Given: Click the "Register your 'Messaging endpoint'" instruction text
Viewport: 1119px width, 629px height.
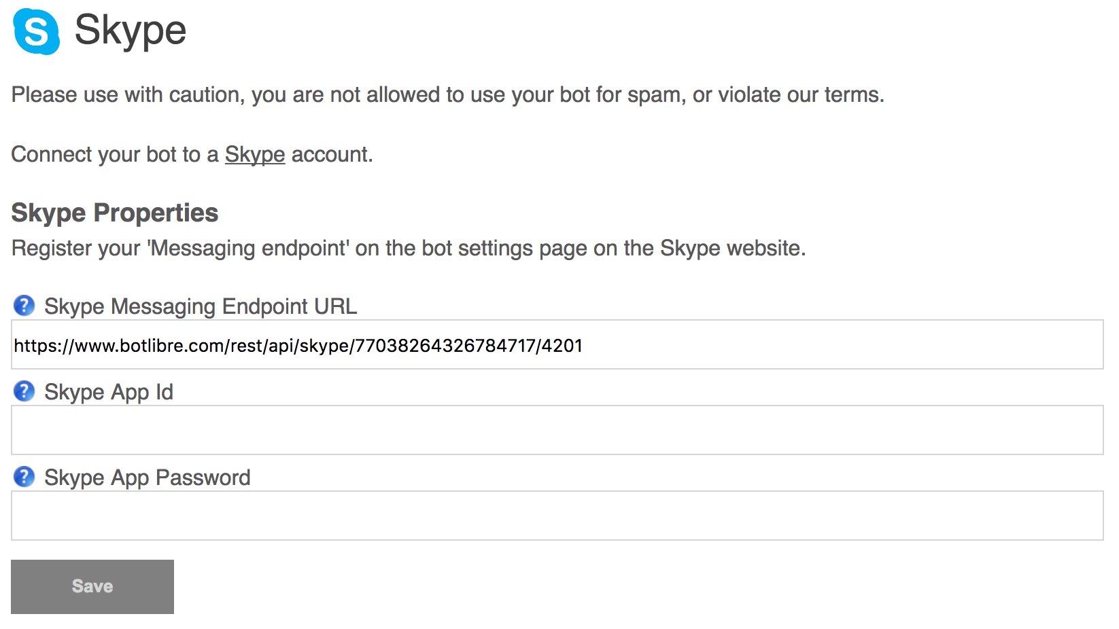Looking at the screenshot, I should coord(409,248).
